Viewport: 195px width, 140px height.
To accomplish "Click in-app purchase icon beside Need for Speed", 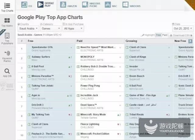I will (78, 47).
